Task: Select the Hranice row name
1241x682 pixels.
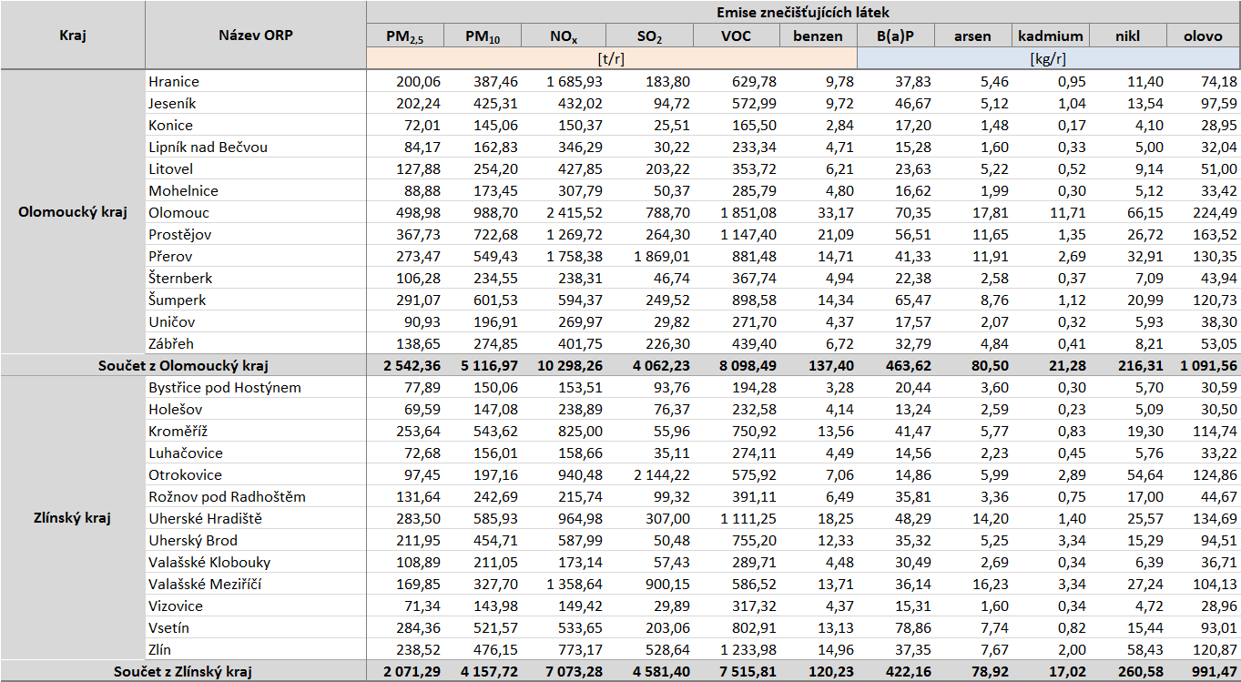Action: (x=174, y=81)
